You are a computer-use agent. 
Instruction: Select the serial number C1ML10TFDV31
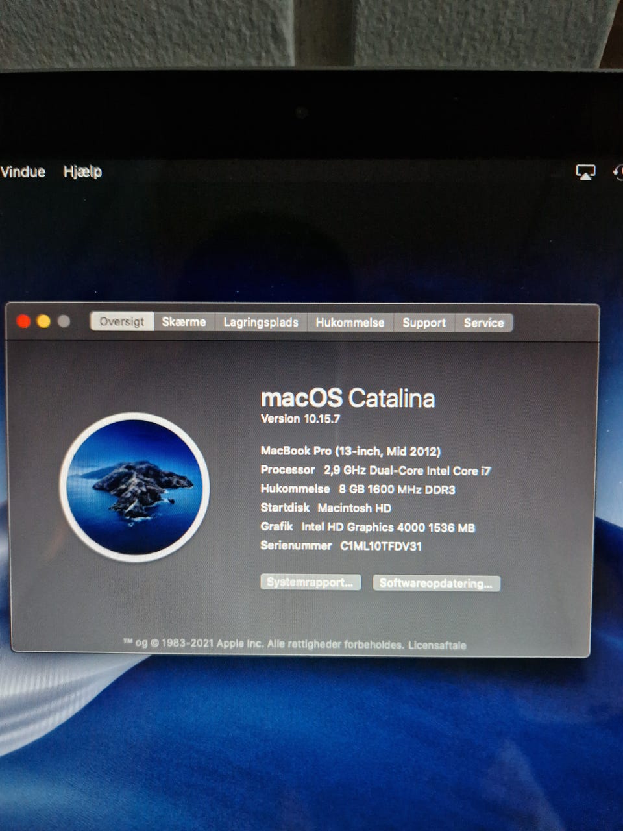click(x=381, y=546)
